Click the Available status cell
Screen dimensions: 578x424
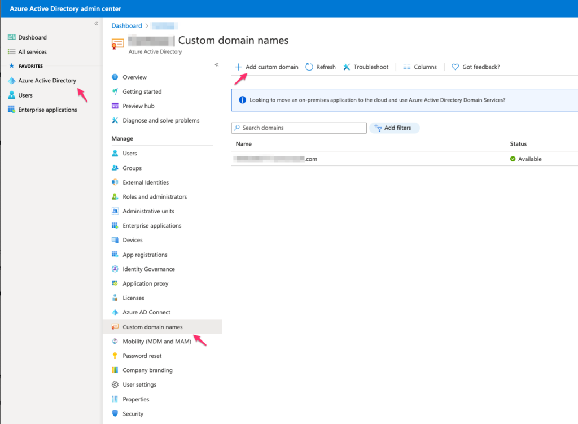coord(526,159)
